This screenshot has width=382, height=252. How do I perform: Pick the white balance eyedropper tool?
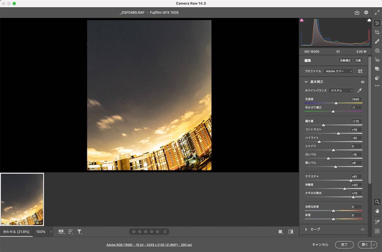coord(359,91)
